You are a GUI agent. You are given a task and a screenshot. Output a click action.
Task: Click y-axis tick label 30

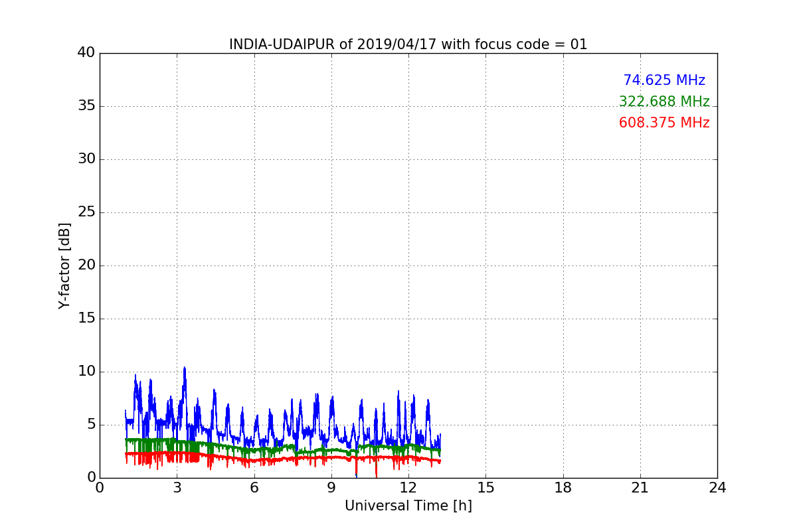(86, 159)
